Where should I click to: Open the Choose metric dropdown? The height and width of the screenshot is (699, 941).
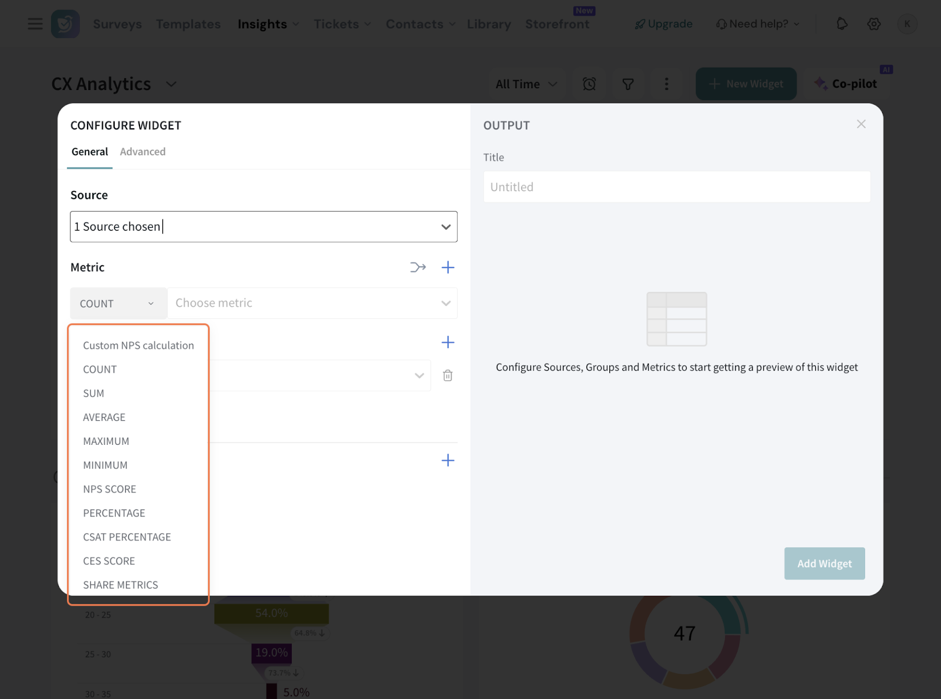[x=312, y=303]
